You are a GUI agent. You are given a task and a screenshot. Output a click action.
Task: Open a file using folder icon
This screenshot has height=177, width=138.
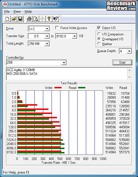click(14, 19)
